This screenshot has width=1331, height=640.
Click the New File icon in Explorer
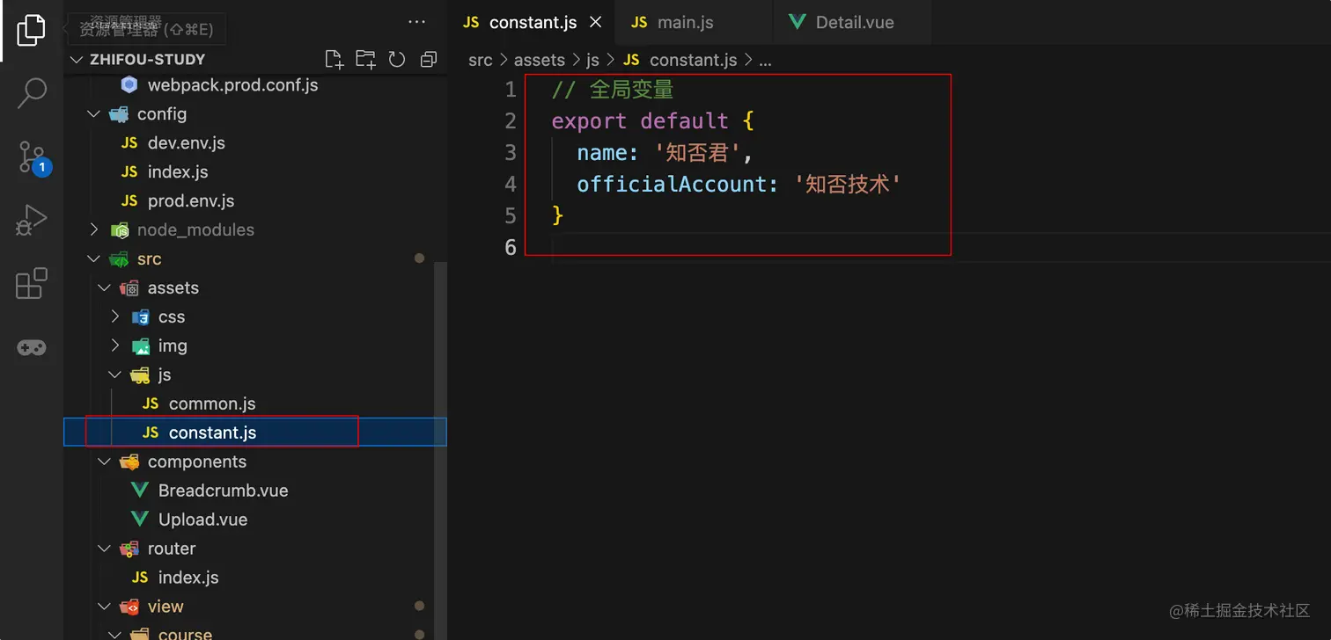point(334,59)
